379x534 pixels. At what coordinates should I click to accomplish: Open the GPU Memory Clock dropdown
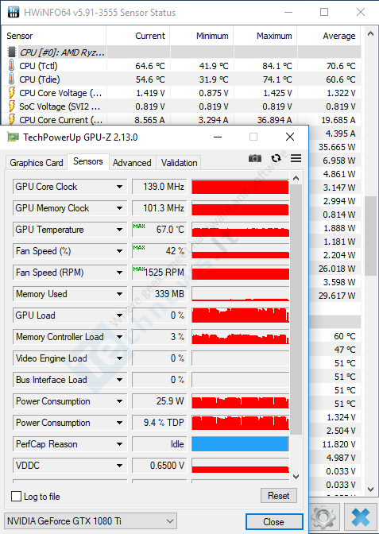coord(119,208)
